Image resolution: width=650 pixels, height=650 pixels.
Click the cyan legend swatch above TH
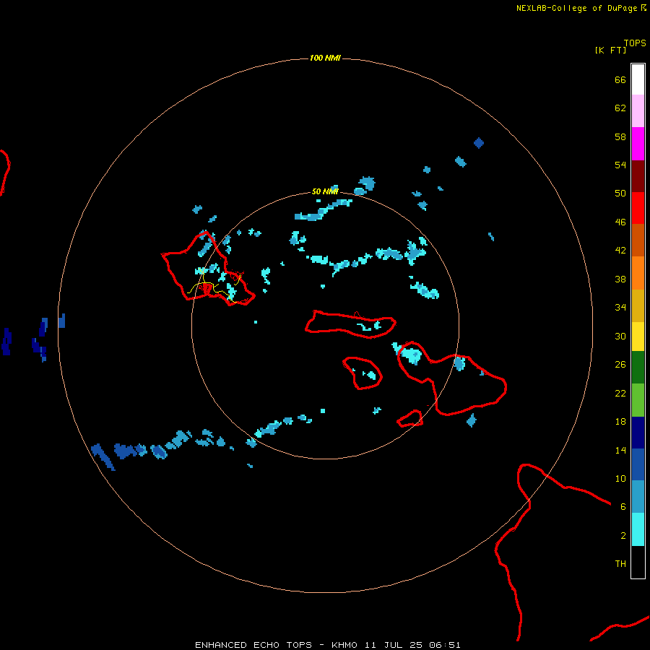638,529
